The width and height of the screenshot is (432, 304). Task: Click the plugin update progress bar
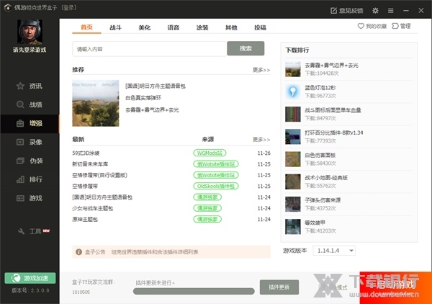[194, 291]
